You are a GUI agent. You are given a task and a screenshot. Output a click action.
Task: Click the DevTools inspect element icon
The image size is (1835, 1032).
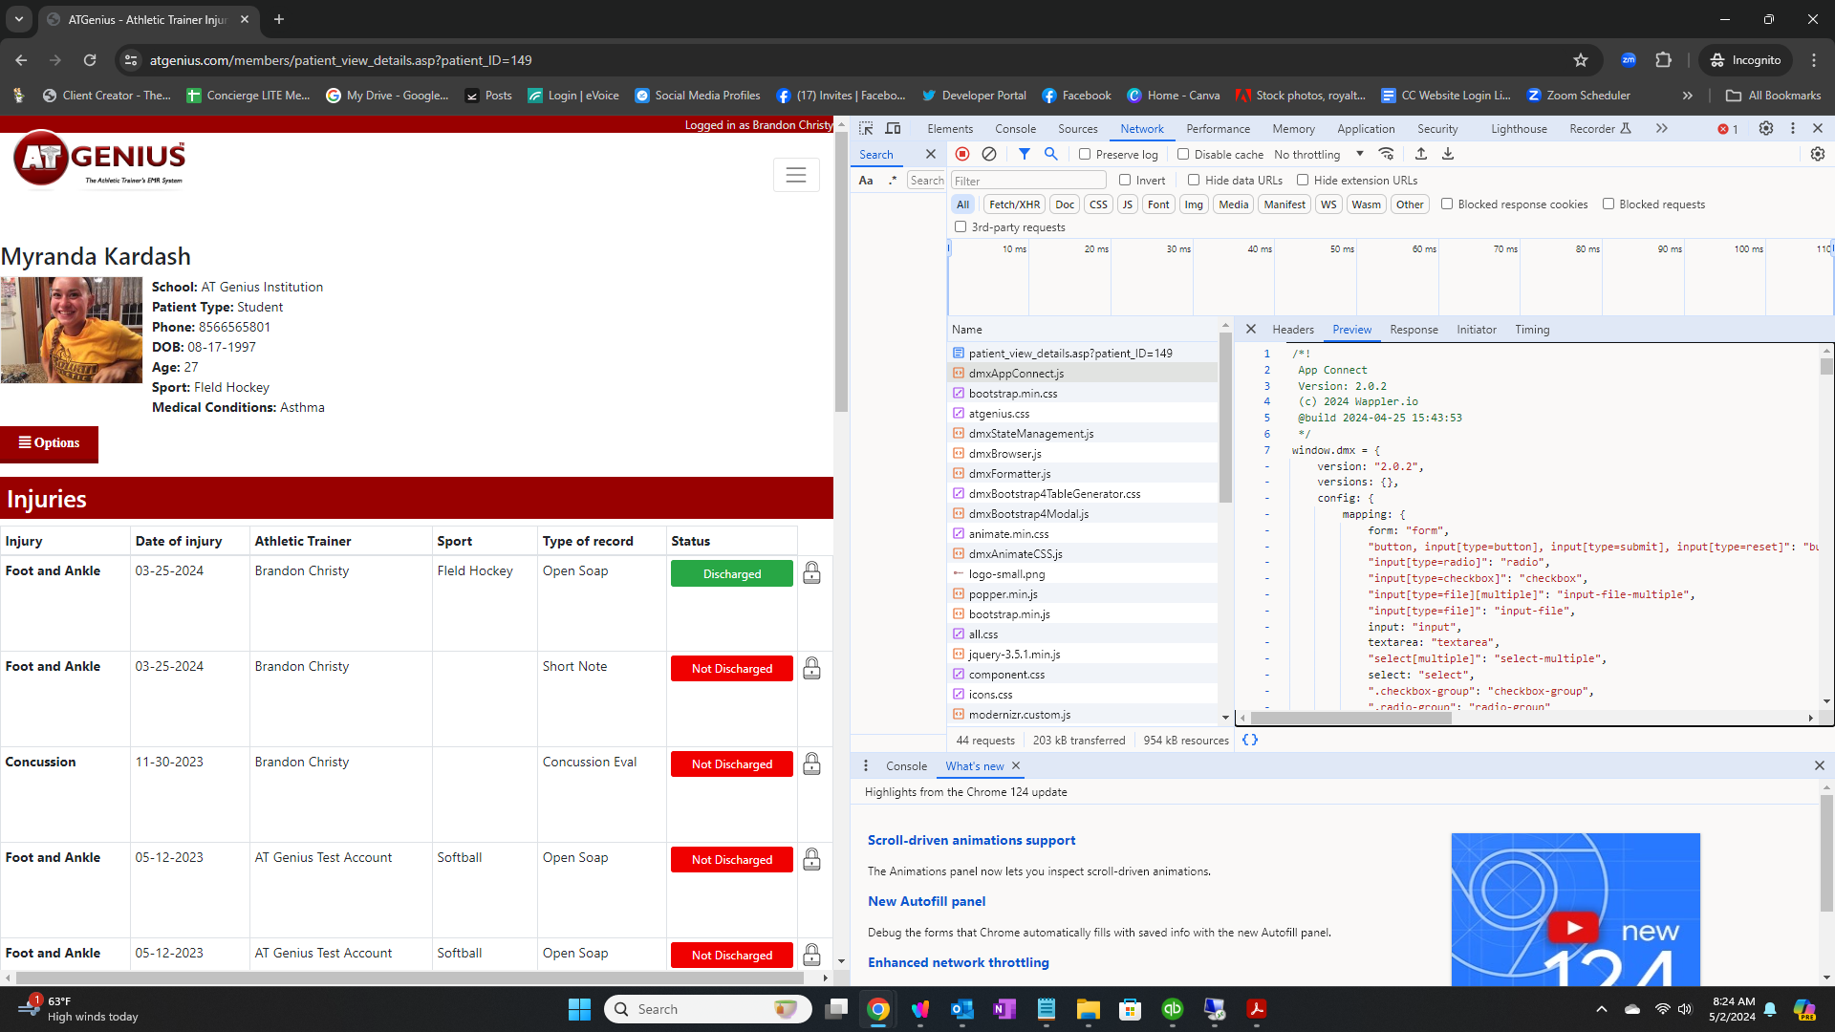click(866, 128)
